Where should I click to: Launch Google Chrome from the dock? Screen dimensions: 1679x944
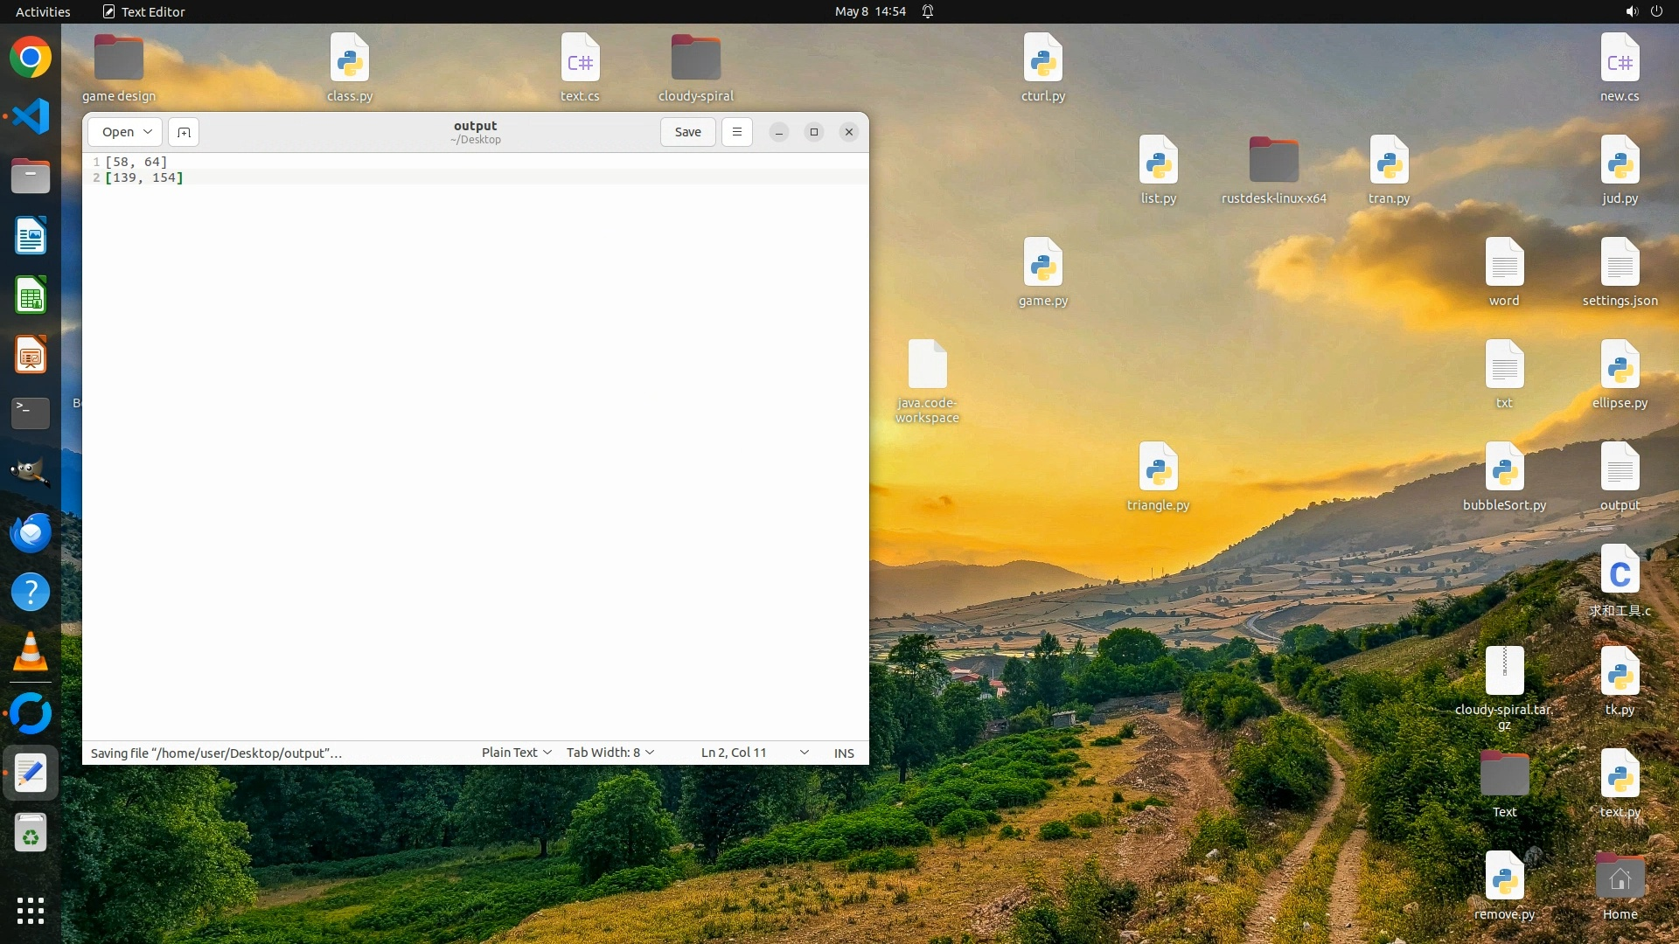(x=31, y=58)
